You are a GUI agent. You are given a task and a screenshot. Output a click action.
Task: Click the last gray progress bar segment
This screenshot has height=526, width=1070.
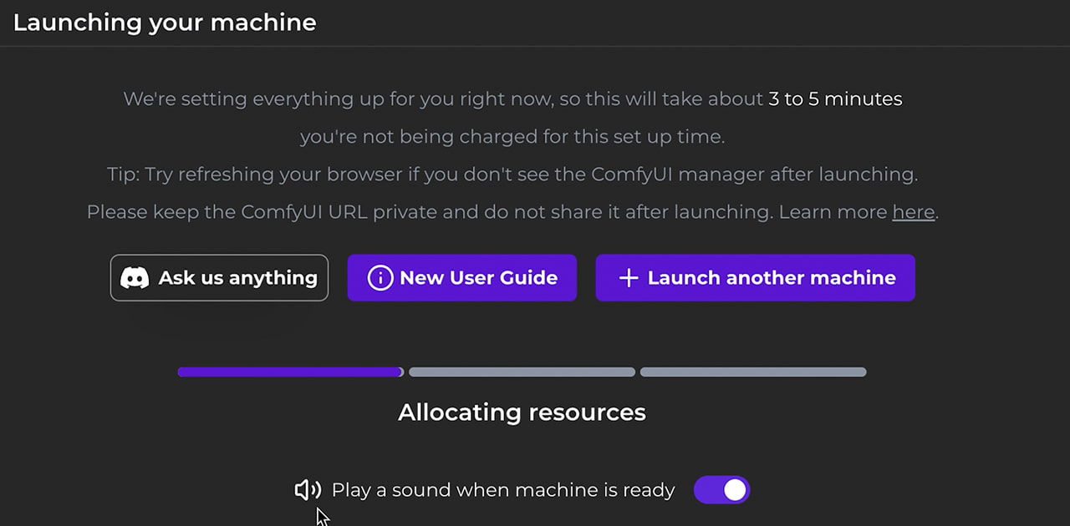pyautogui.click(x=752, y=372)
